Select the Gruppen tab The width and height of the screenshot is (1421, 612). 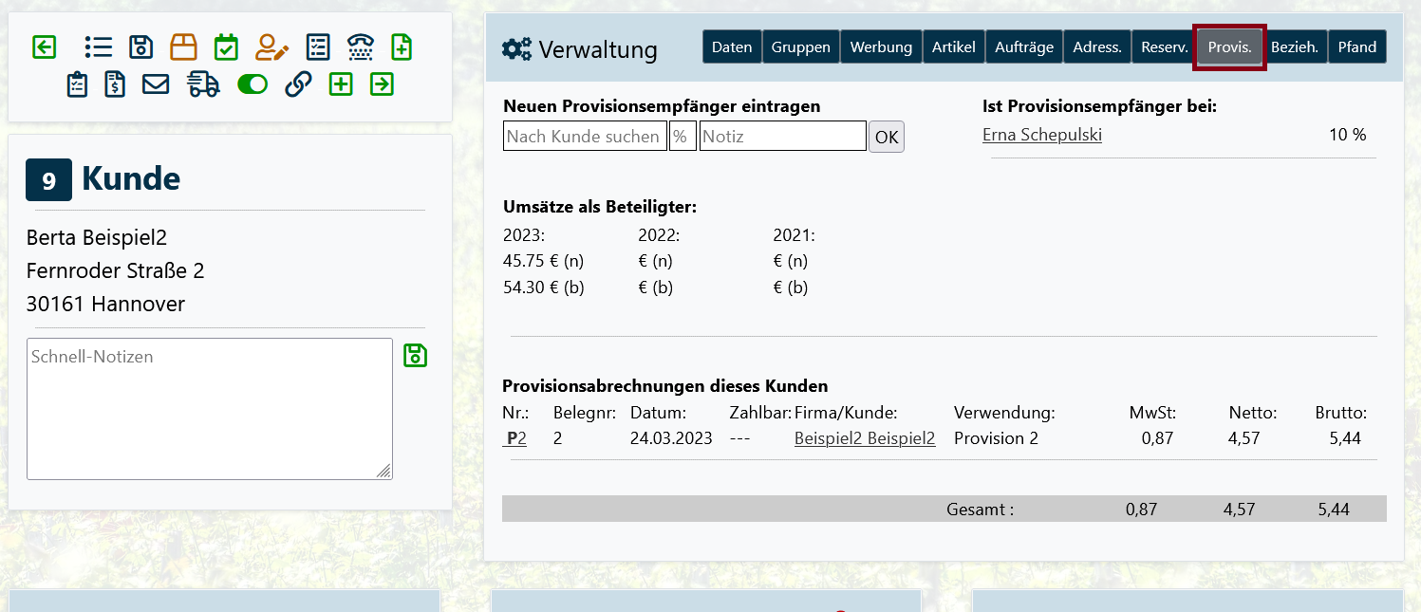pos(800,47)
